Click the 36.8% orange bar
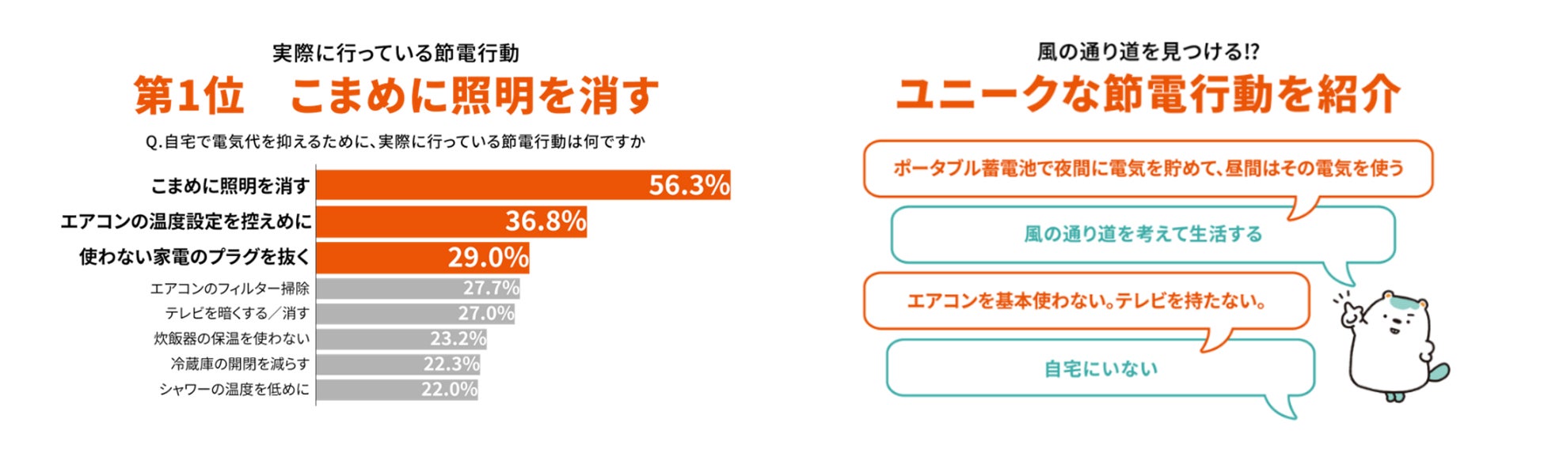This screenshot has width=1544, height=449. [451, 221]
